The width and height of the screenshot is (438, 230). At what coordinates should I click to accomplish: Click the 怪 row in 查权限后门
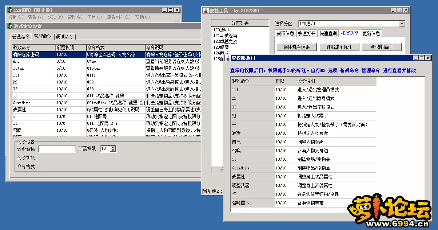point(303,194)
